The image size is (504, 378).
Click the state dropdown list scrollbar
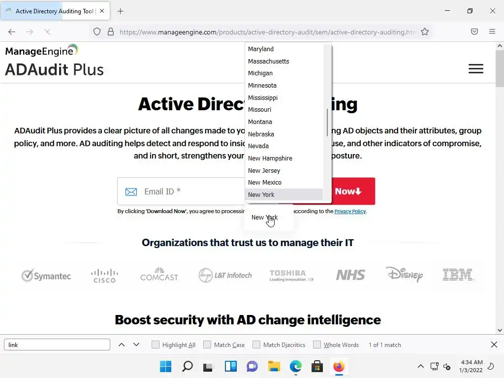tap(327, 122)
